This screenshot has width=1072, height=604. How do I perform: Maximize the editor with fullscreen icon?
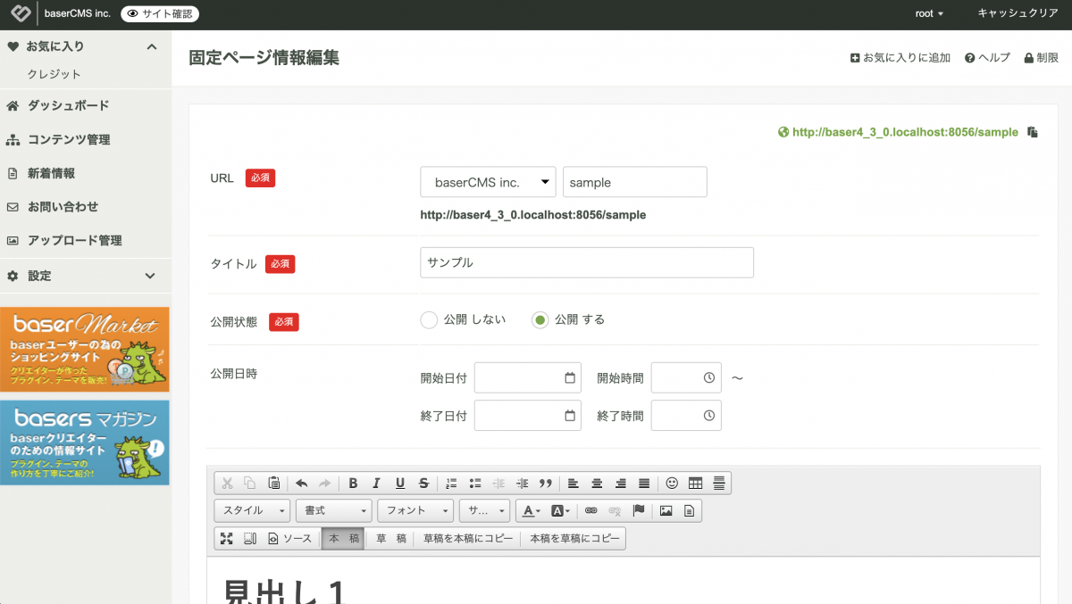tap(227, 539)
